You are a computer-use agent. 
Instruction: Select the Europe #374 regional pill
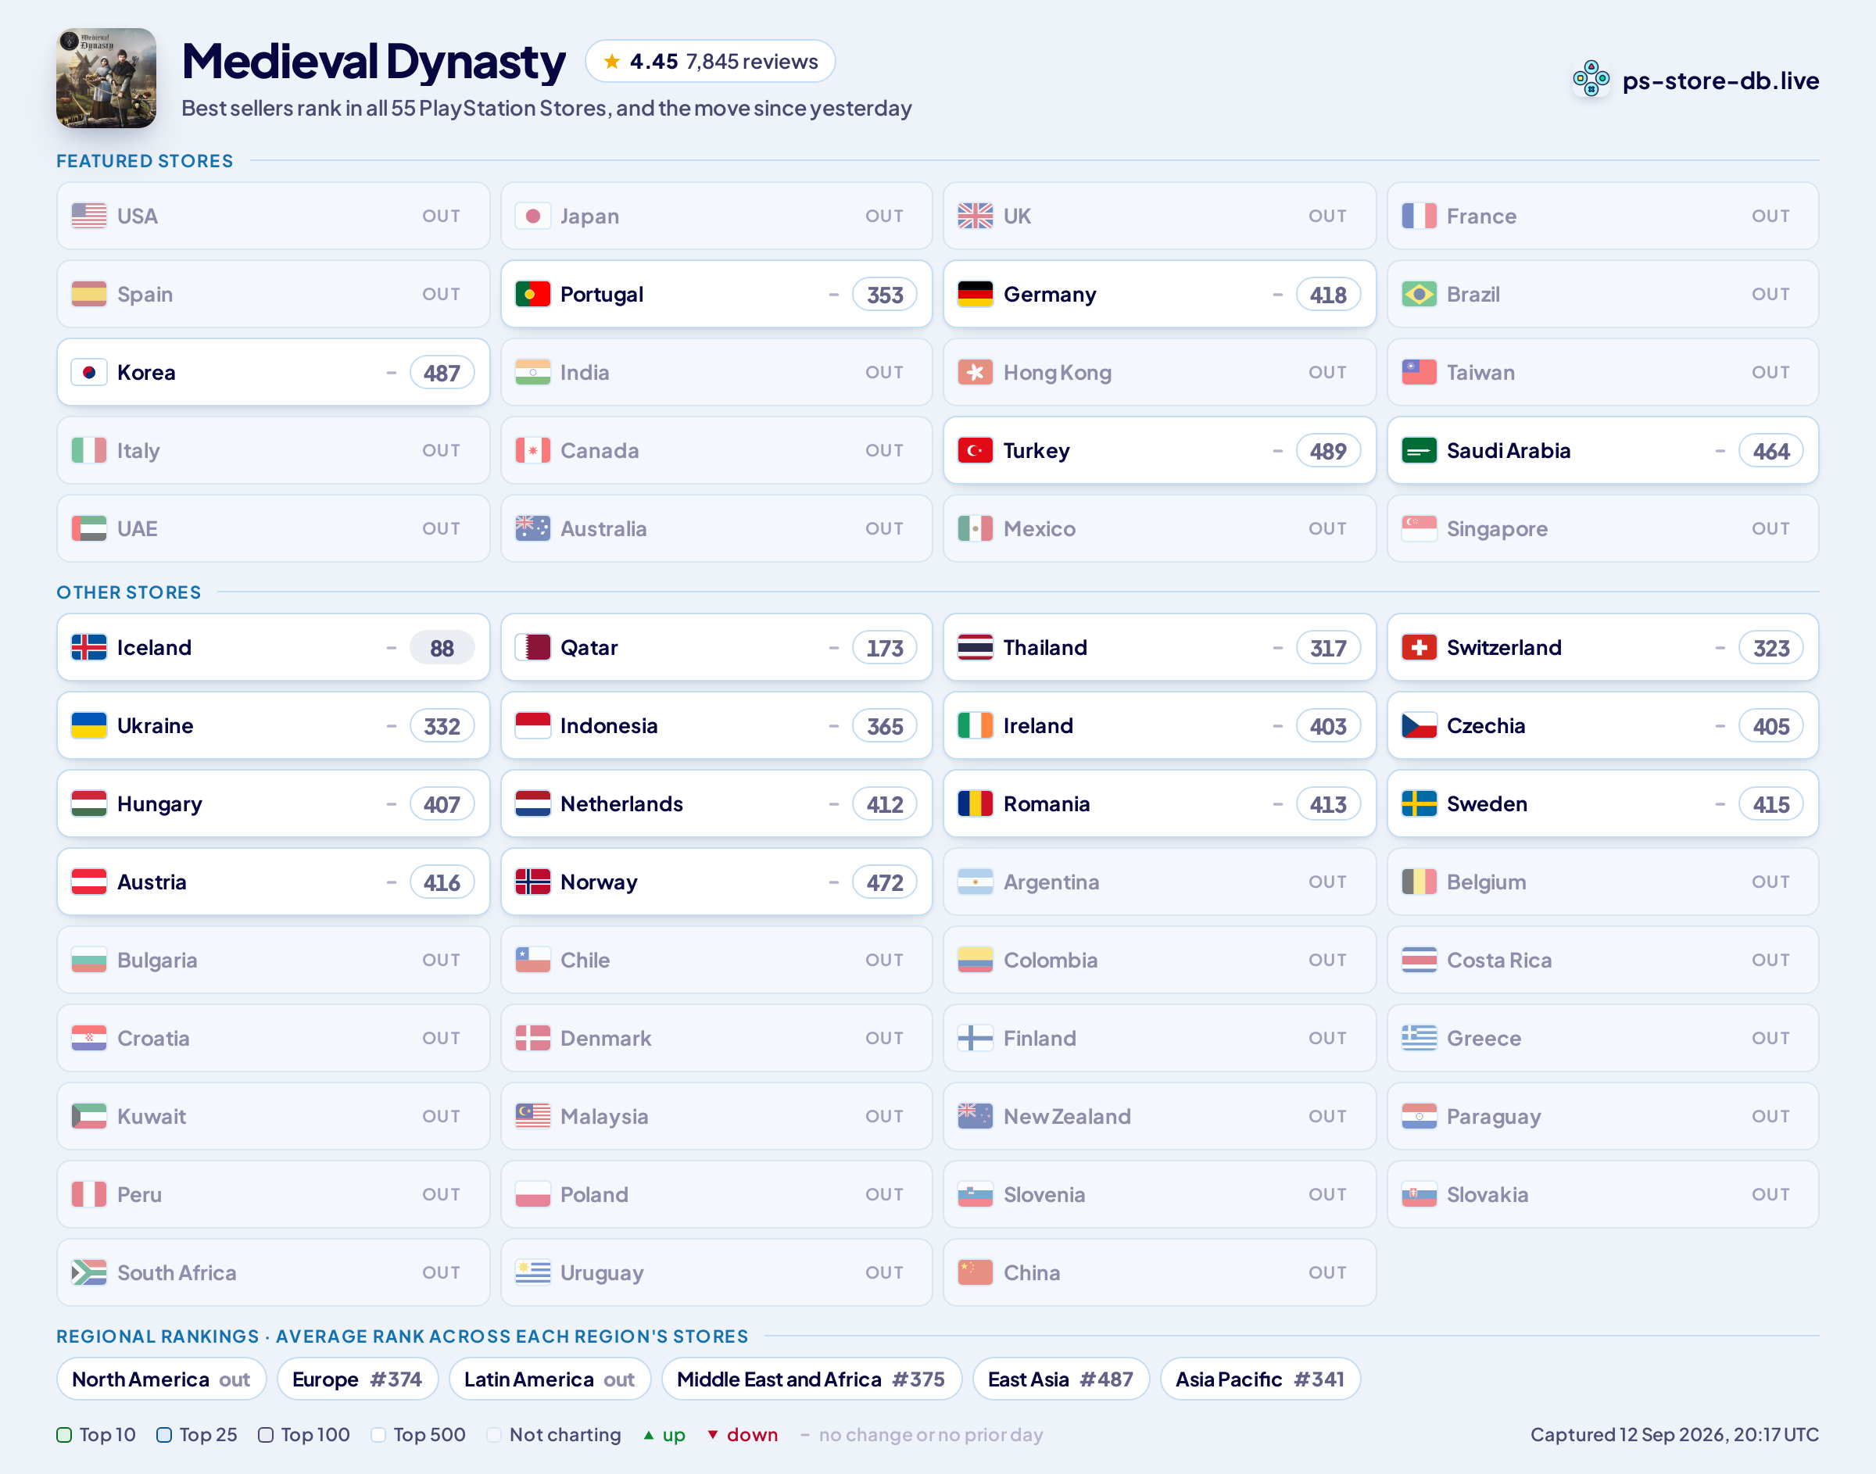357,1379
